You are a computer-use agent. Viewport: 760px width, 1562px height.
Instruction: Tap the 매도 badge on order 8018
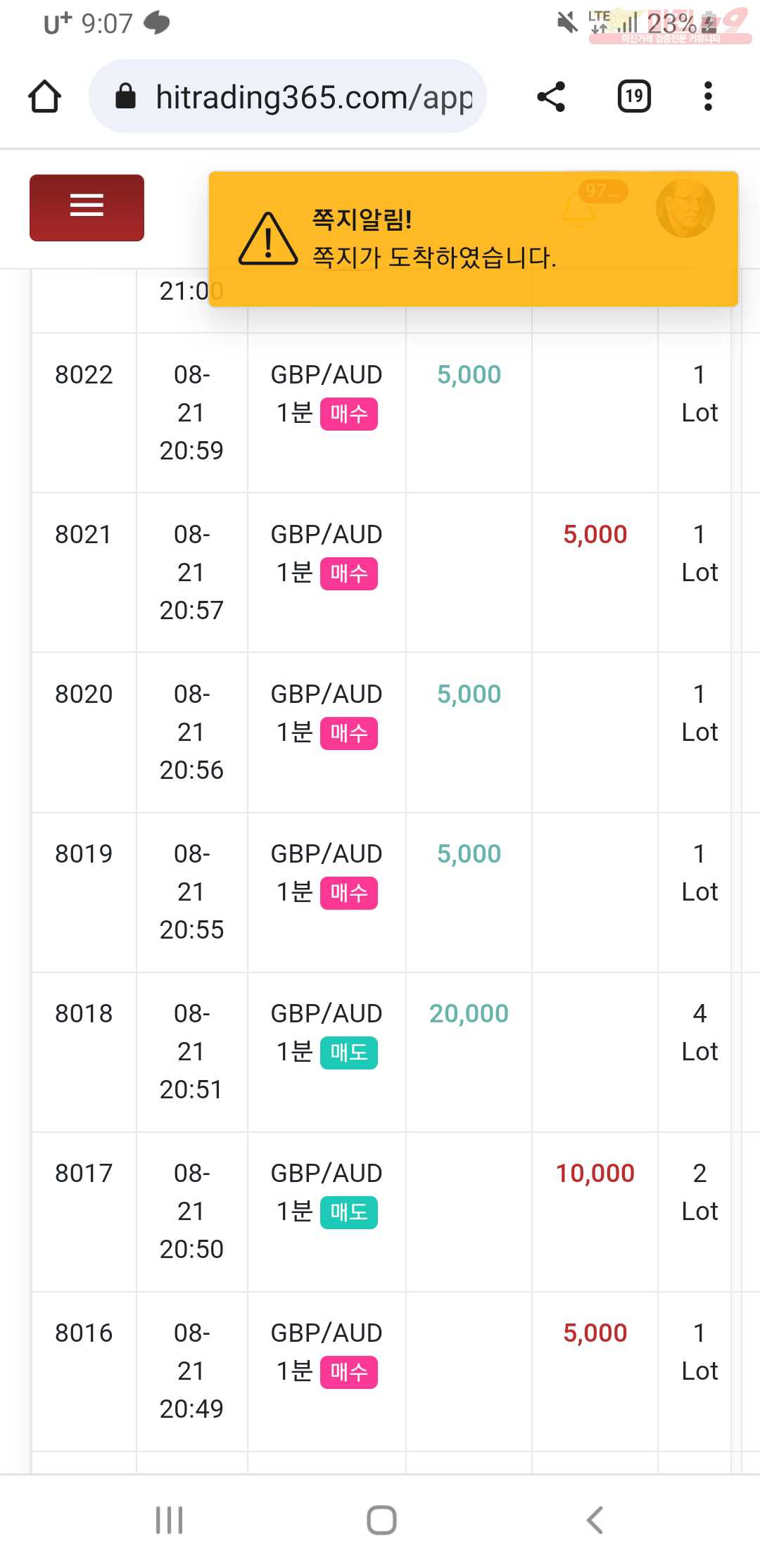[349, 1053]
